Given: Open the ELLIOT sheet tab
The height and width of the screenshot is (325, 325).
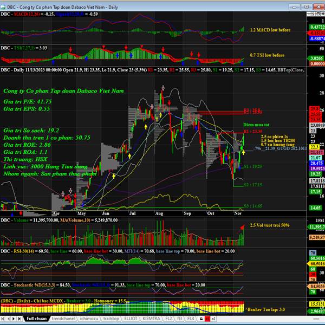Looking at the screenshot, I should point(131,318).
